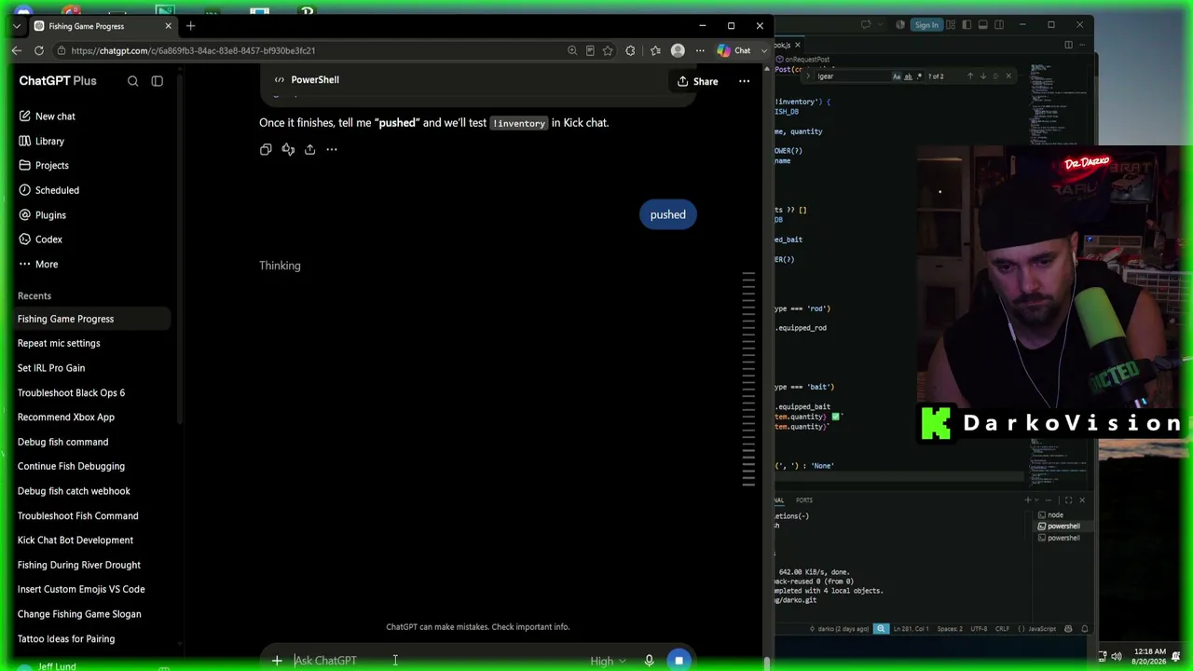Open conversation options three-dot menu
This screenshot has width=1193, height=671.
tap(744, 81)
